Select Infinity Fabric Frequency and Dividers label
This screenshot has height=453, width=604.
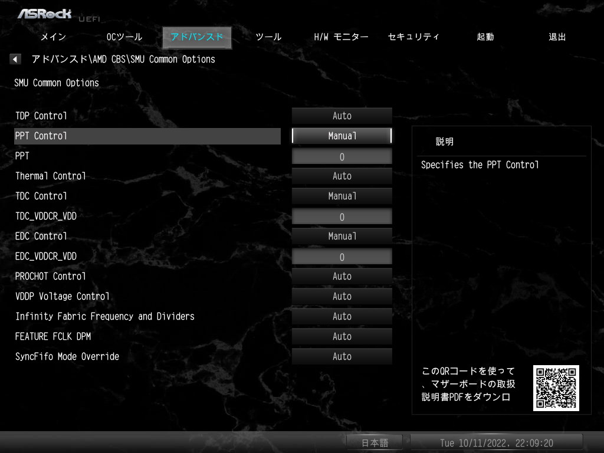coord(105,316)
